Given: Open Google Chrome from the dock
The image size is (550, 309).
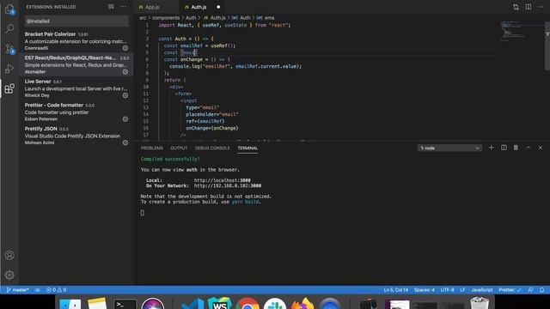Looking at the screenshot, I should click(247, 303).
